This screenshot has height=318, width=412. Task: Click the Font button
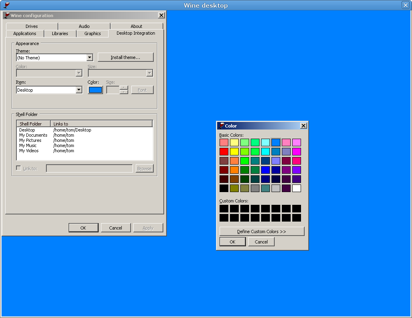[142, 90]
